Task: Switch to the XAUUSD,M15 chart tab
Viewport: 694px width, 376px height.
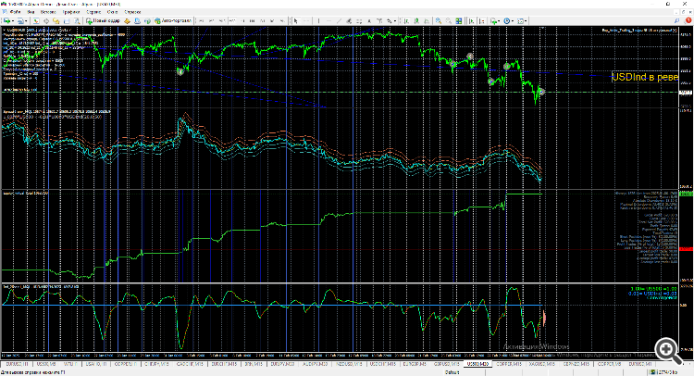Action: [x=542, y=364]
